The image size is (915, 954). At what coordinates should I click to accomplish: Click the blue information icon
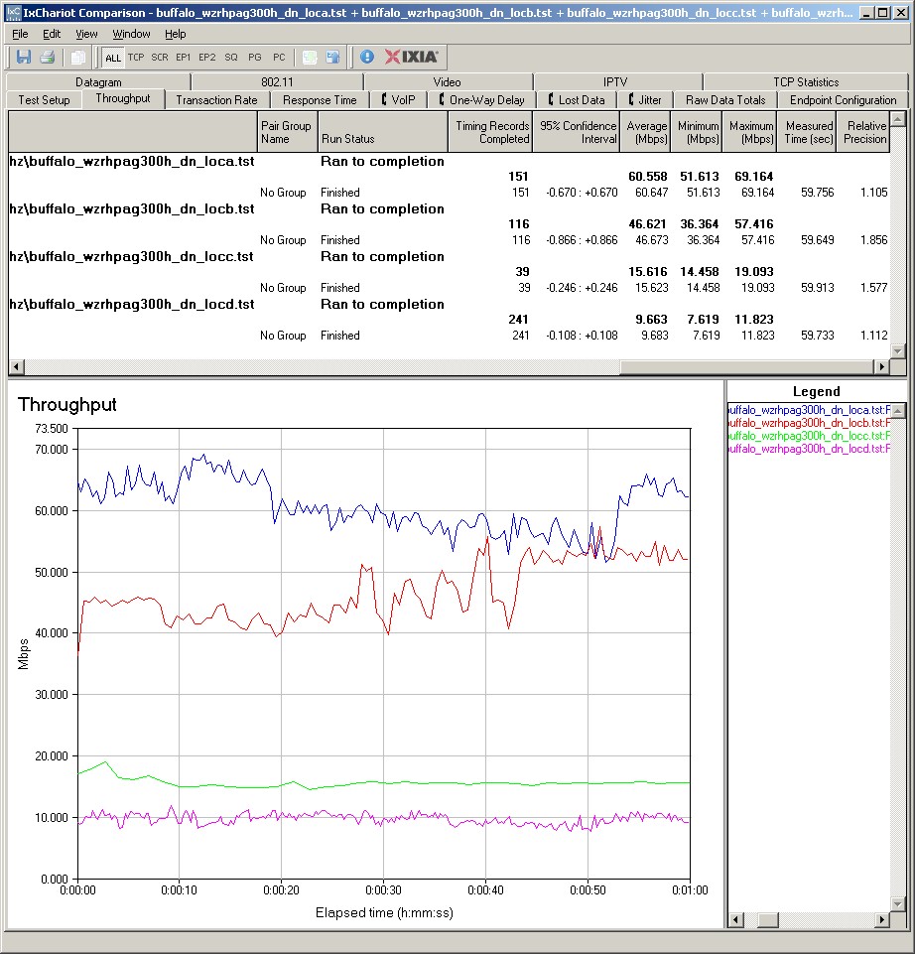(367, 58)
